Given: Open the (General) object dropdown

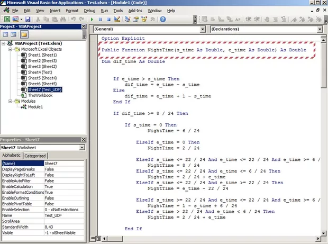Looking at the screenshot, I should coord(204,29).
